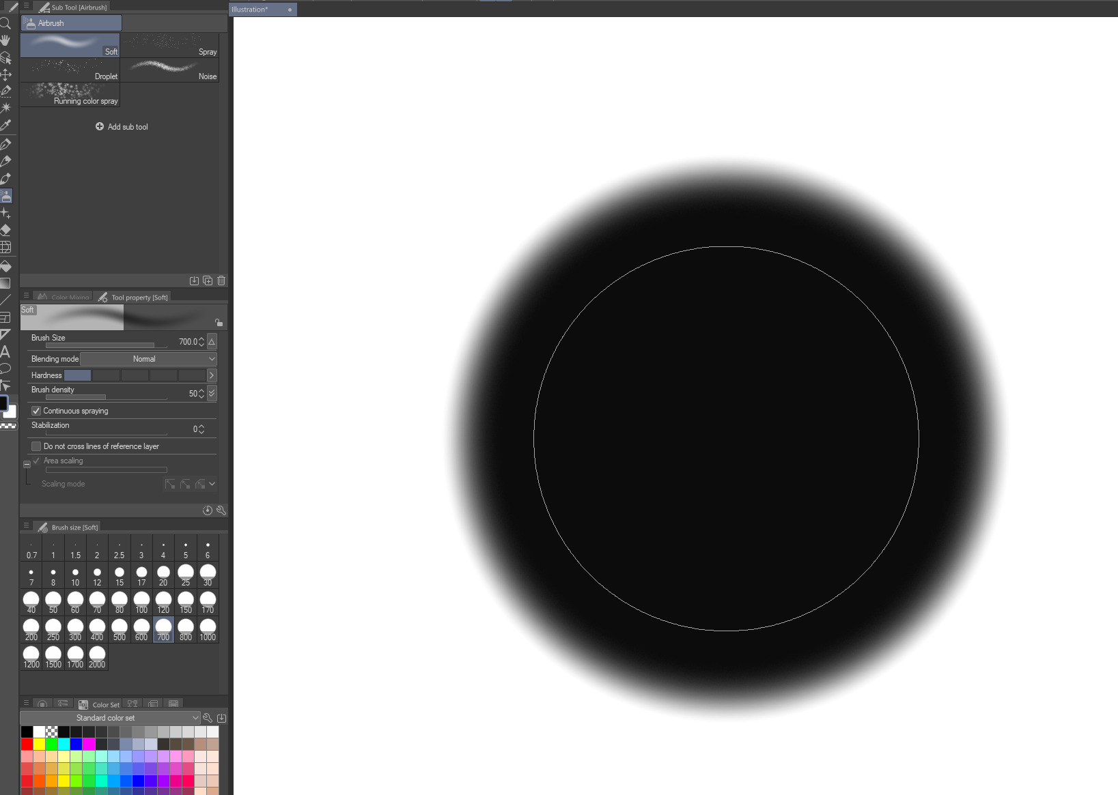This screenshot has height=795, width=1118.
Task: Delete the selected sub tool
Action: (221, 280)
